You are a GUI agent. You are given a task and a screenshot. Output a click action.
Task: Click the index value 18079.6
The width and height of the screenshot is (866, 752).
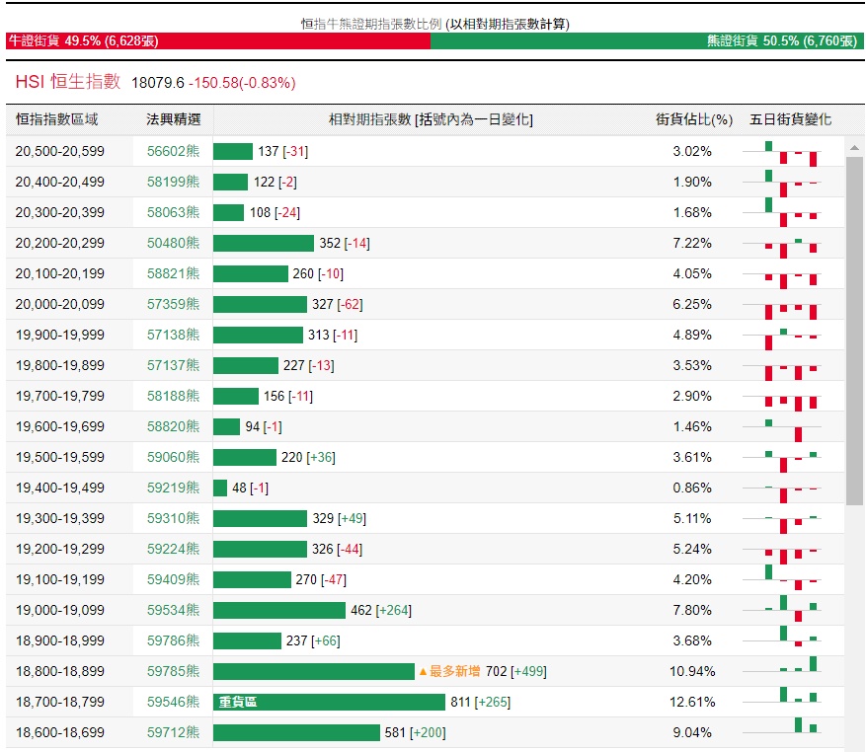point(158,83)
